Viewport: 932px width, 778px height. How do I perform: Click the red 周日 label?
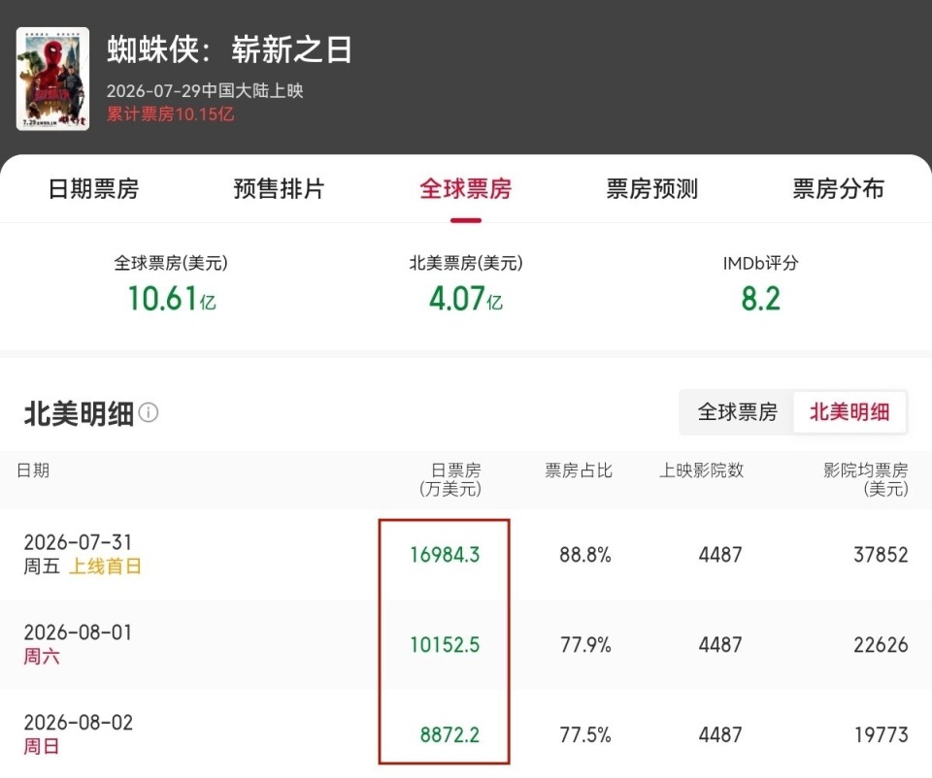point(42,747)
